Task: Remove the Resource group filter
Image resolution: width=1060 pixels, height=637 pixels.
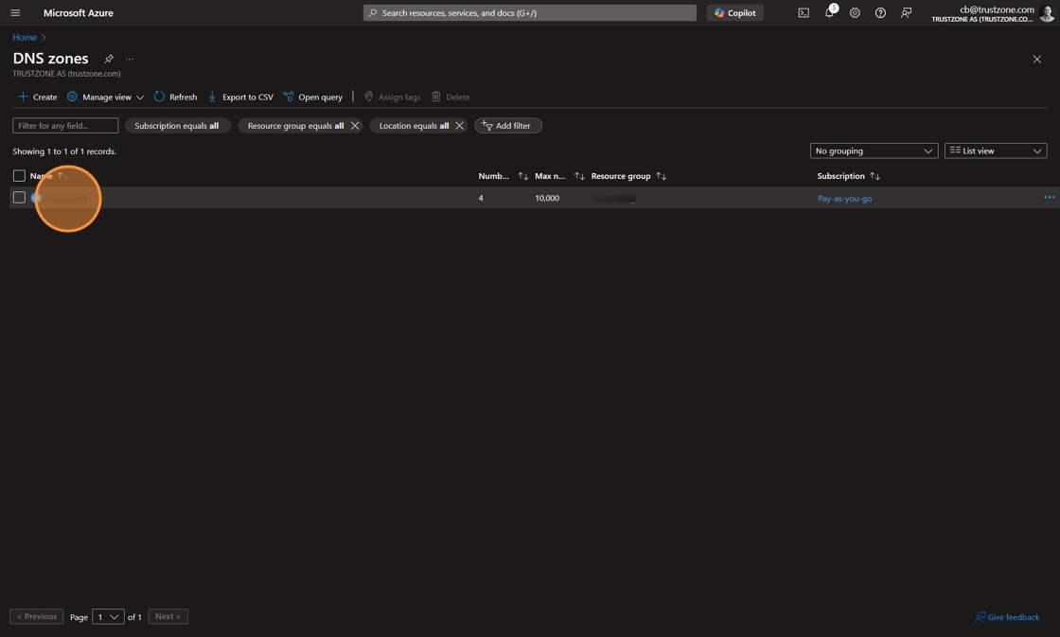Action: click(x=355, y=126)
